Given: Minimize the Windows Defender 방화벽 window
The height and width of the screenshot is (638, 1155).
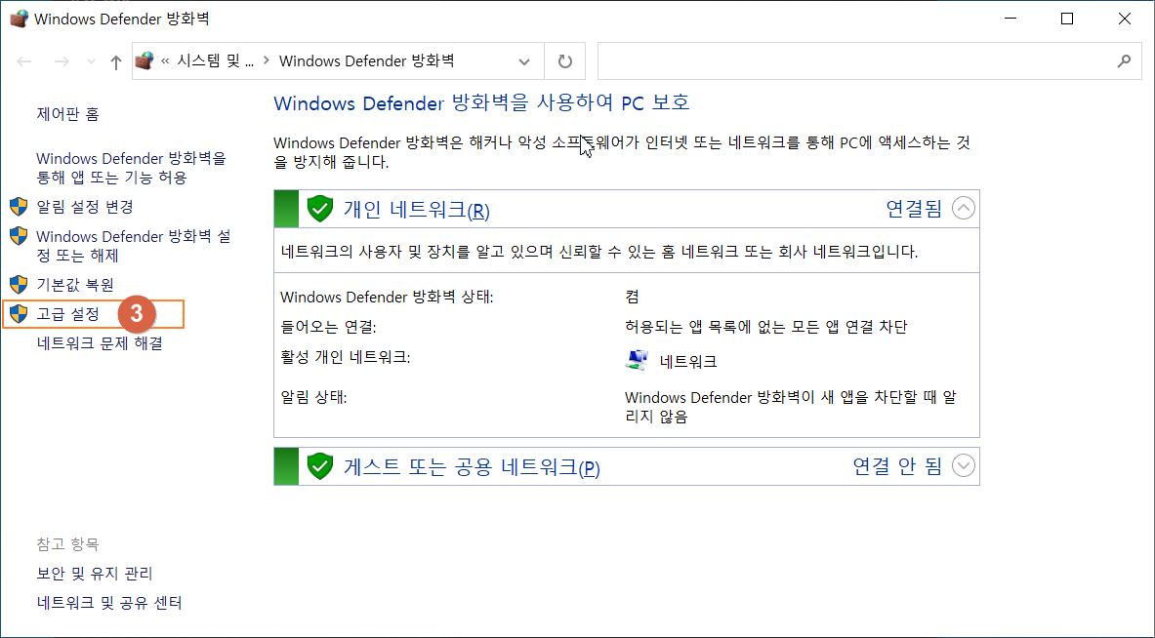Looking at the screenshot, I should [x=1009, y=20].
